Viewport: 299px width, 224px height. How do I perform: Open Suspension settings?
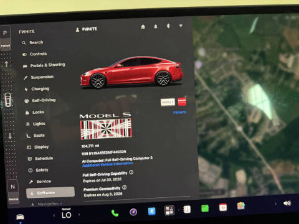39,77
